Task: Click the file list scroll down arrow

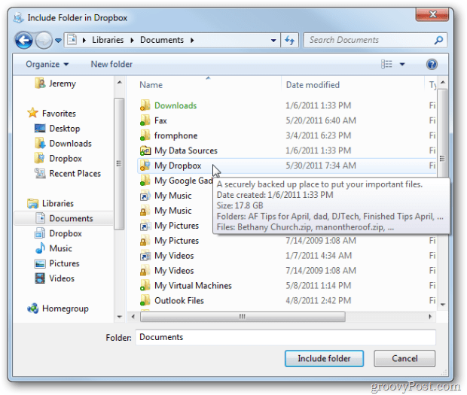Action: 443,305
